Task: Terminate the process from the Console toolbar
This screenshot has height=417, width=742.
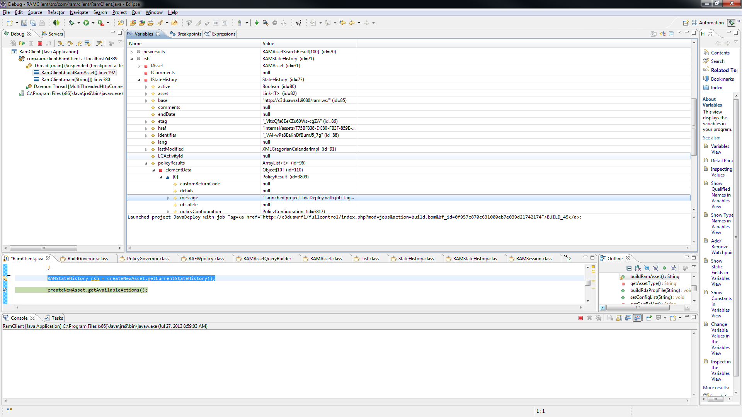Action: (580, 318)
